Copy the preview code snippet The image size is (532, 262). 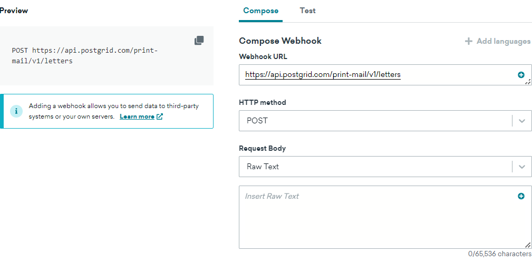[x=199, y=41]
